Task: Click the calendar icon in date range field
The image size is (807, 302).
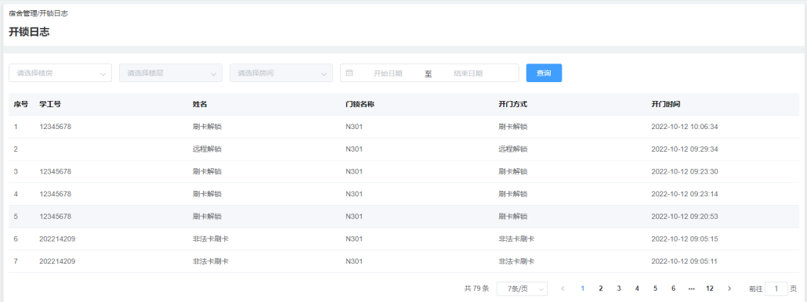Action: (x=349, y=73)
